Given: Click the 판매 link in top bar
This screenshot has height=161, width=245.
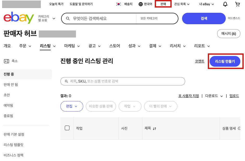Looking at the screenshot, I should [163, 4].
